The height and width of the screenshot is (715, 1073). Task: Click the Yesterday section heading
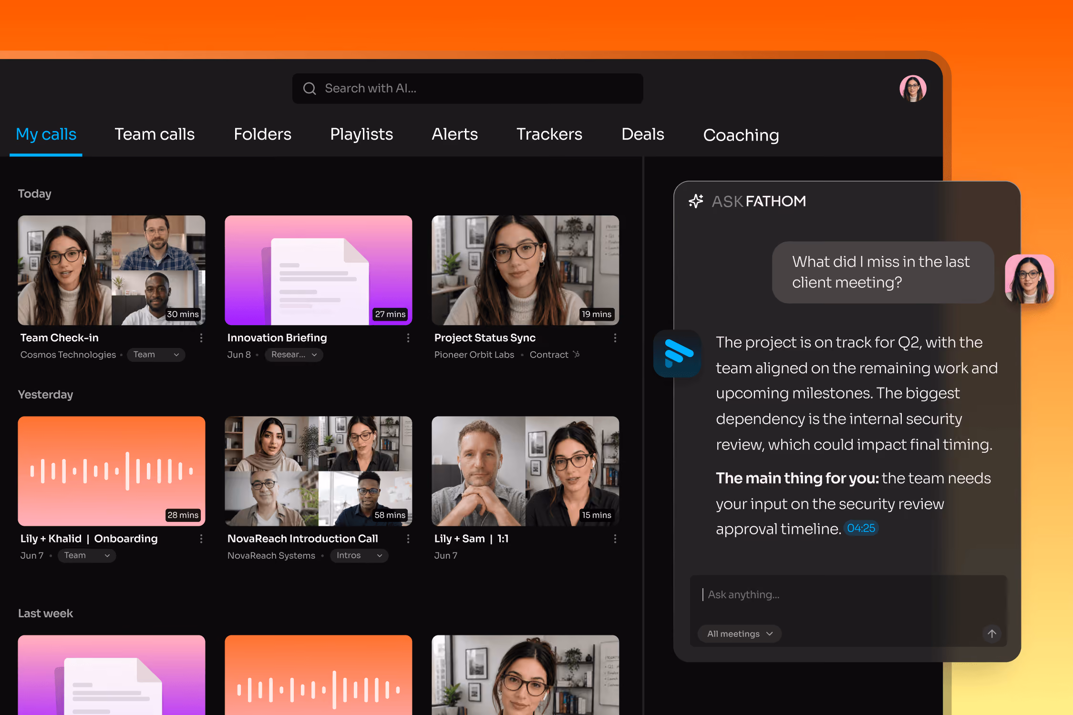[x=45, y=395]
